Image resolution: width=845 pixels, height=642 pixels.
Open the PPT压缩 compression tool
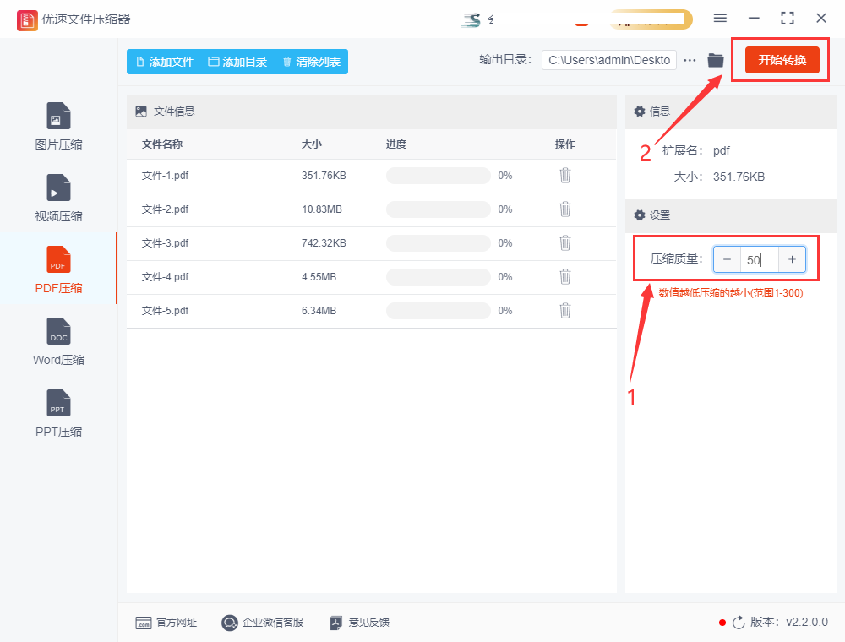point(58,413)
